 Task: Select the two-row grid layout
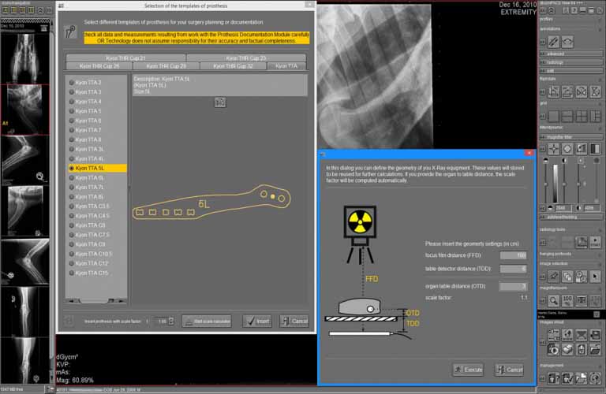point(567,116)
